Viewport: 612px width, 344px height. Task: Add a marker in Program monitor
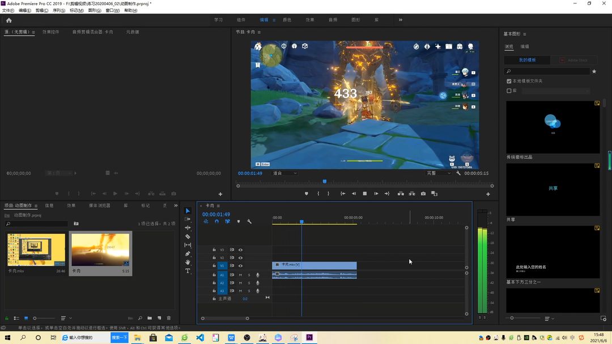(307, 193)
